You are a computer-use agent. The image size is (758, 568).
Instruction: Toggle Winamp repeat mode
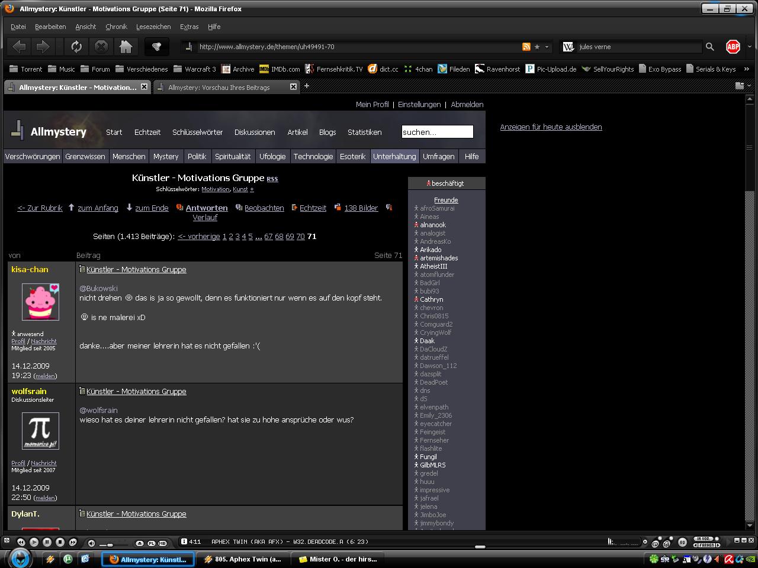click(x=655, y=543)
